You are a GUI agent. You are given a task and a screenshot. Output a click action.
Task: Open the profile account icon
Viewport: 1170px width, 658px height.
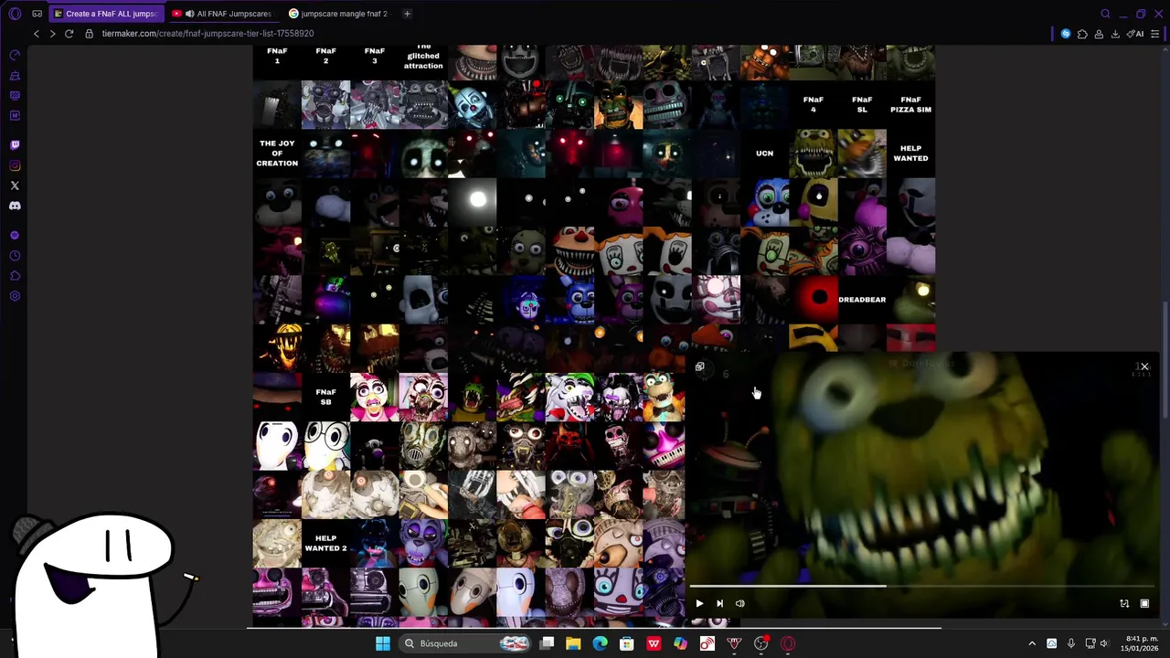(x=1099, y=34)
